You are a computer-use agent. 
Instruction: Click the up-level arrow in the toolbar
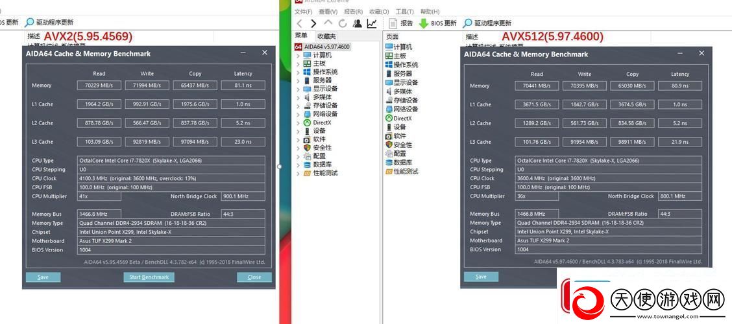point(328,23)
